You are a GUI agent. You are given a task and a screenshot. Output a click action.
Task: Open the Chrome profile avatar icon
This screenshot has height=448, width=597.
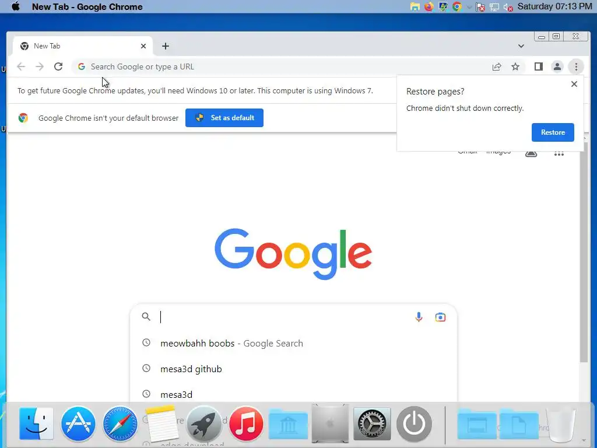pos(557,66)
